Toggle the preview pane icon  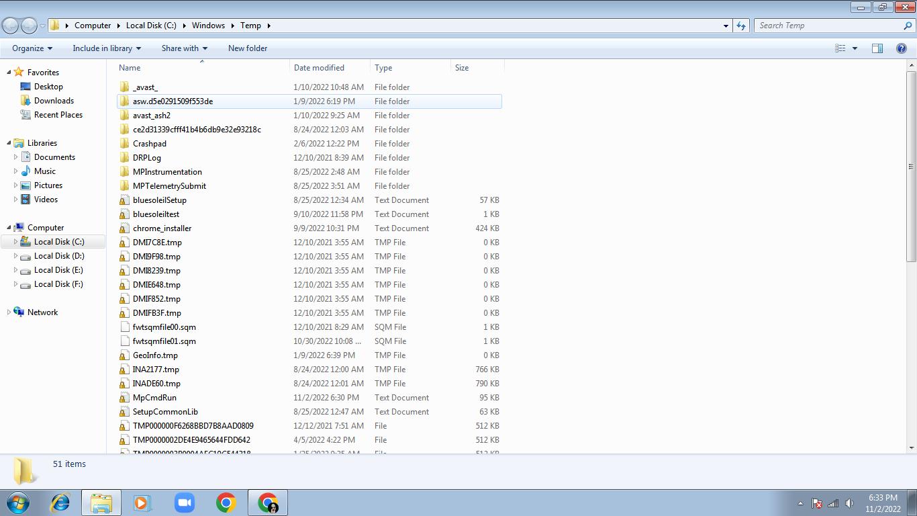click(877, 48)
